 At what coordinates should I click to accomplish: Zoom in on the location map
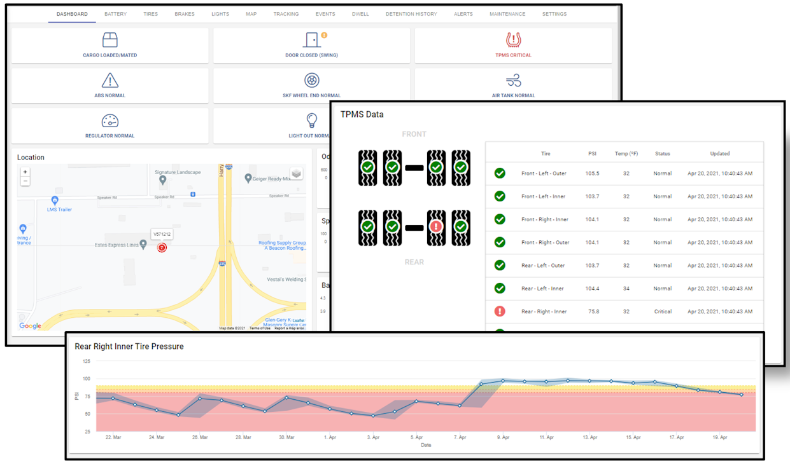[25, 172]
